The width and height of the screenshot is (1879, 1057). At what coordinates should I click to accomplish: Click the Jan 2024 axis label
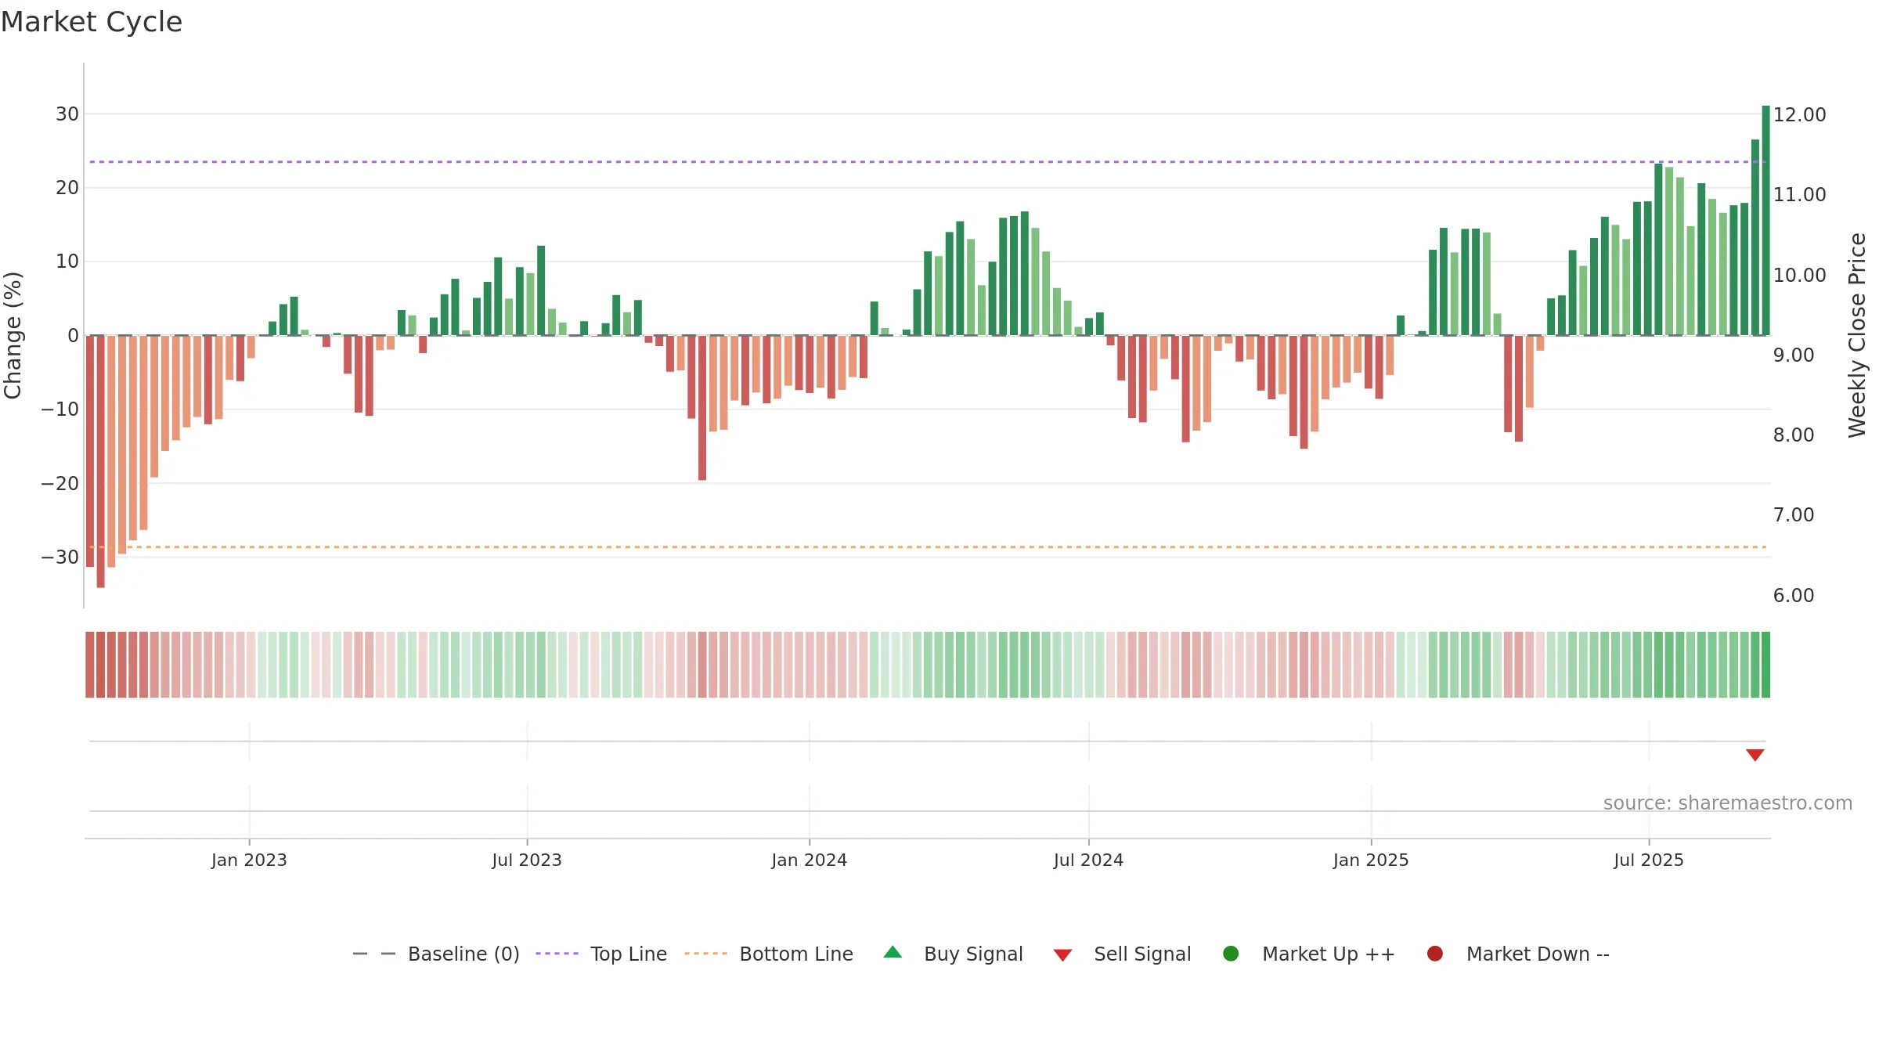(810, 860)
